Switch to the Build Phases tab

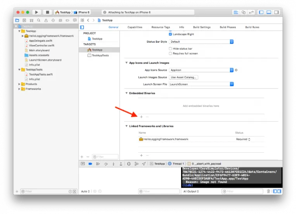coord(228,27)
